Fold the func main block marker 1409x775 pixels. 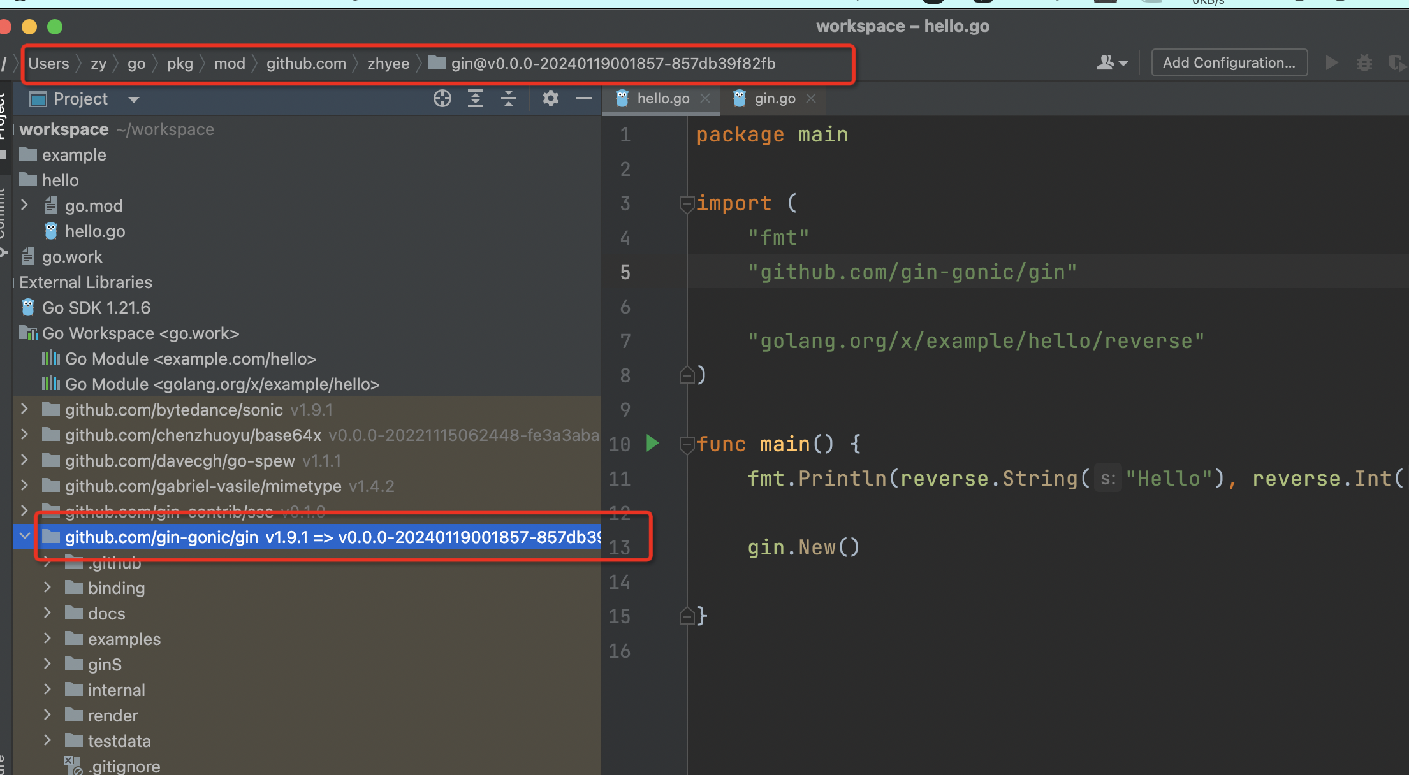687,444
